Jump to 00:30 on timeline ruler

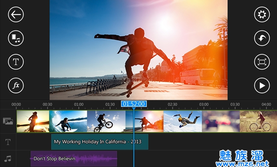coord(47,104)
